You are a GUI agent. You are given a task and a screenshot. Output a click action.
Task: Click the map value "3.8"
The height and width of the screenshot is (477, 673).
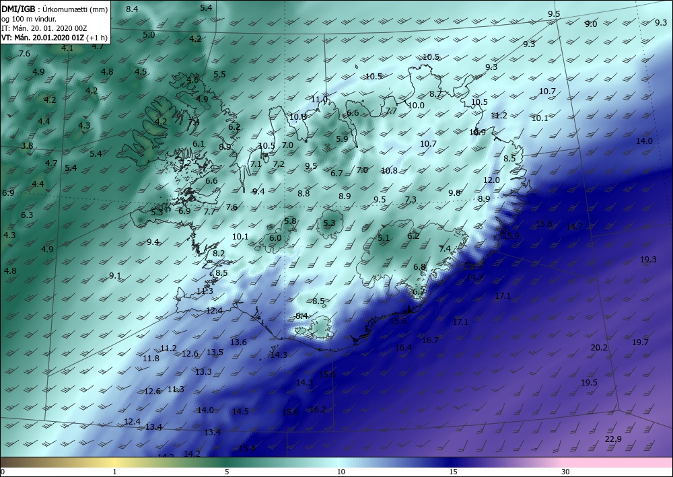pyautogui.click(x=27, y=145)
